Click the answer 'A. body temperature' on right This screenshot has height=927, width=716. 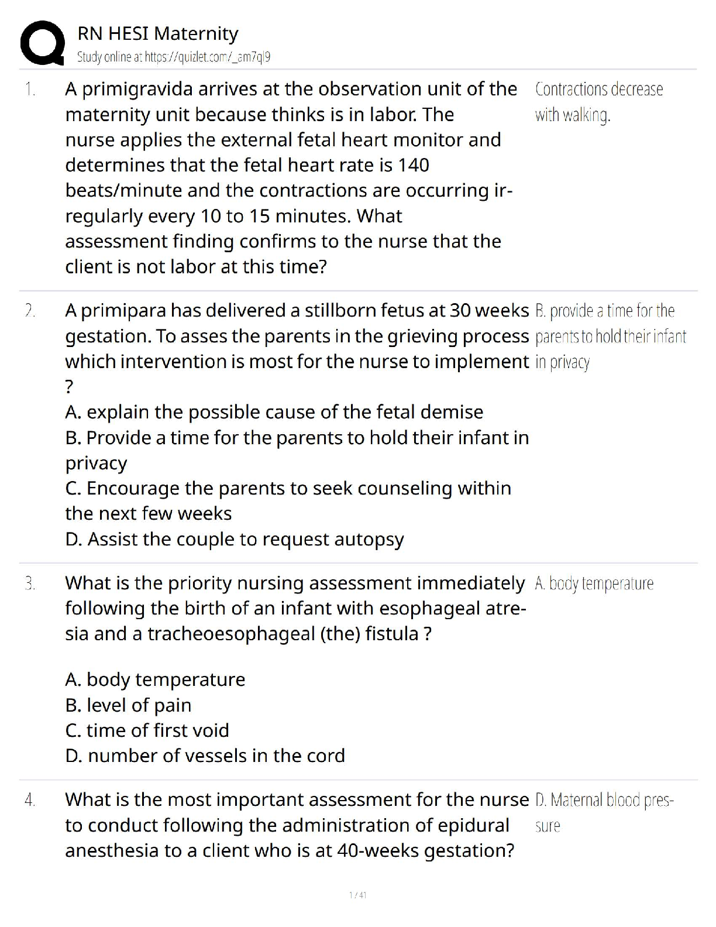click(x=594, y=583)
